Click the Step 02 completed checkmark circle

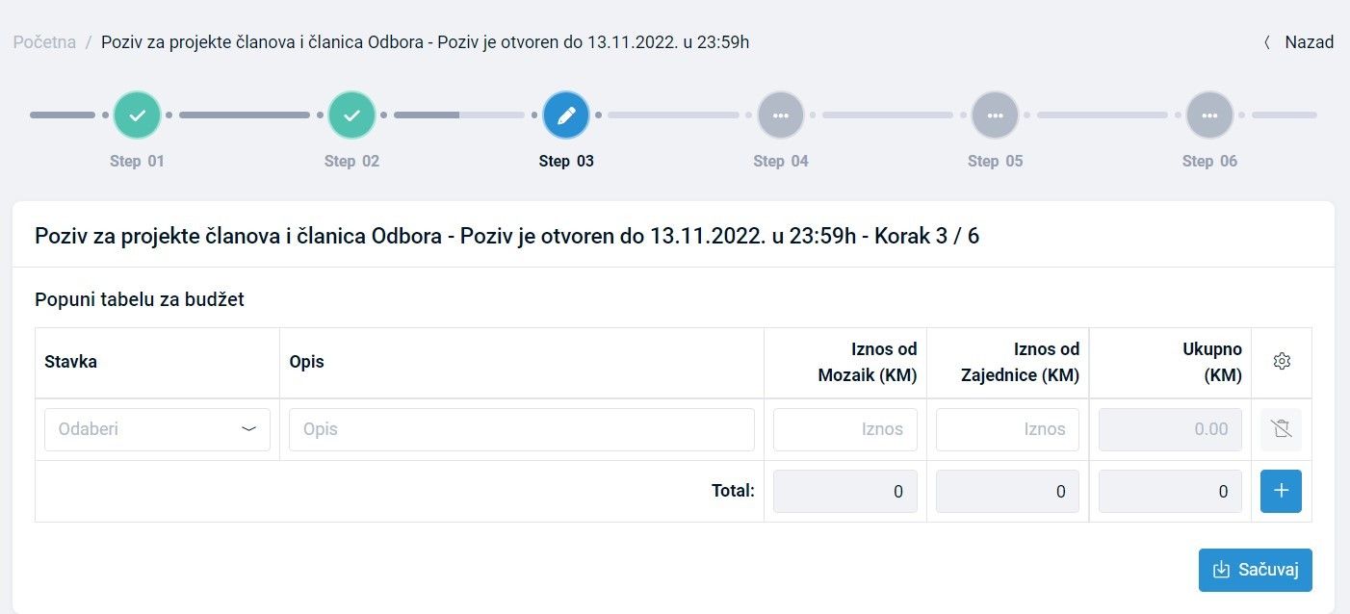(x=351, y=115)
